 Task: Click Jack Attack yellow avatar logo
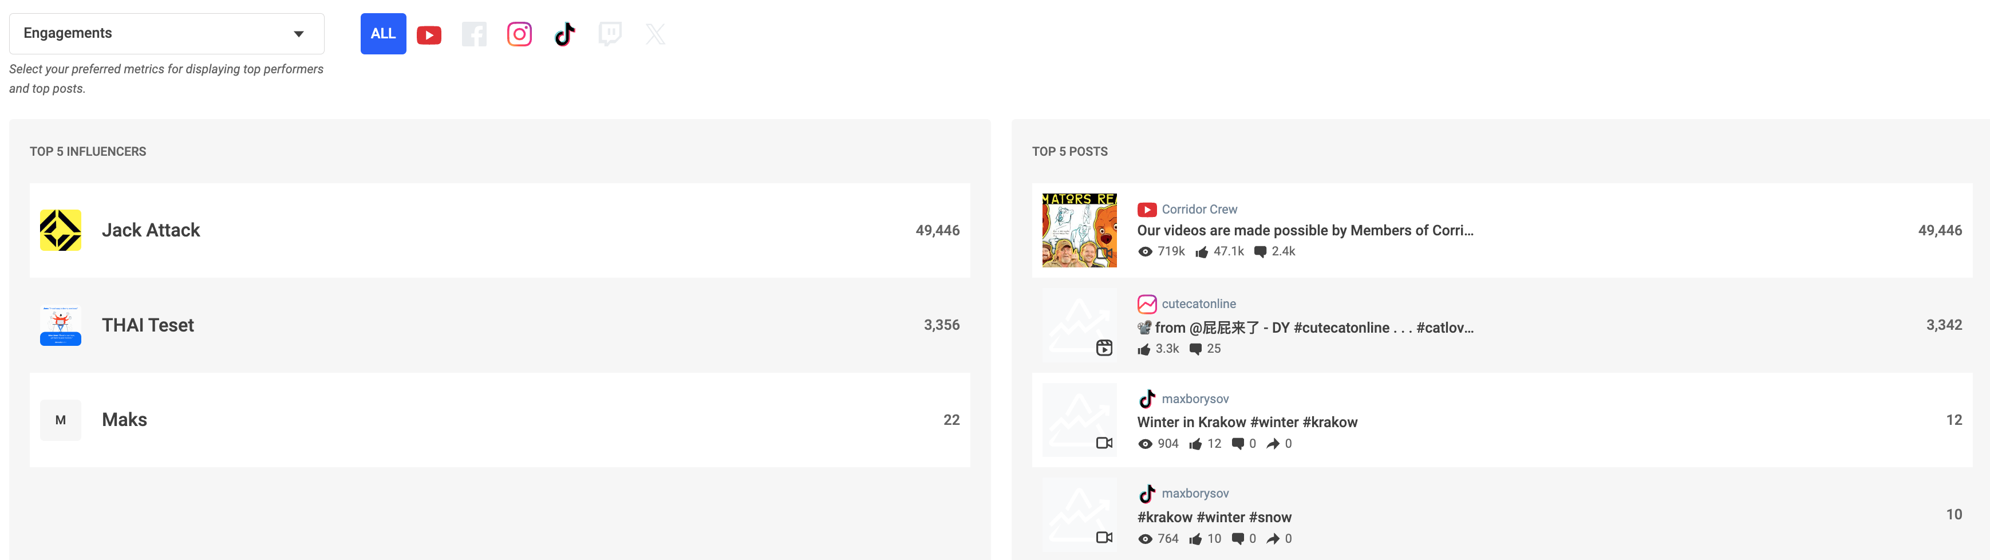[61, 230]
